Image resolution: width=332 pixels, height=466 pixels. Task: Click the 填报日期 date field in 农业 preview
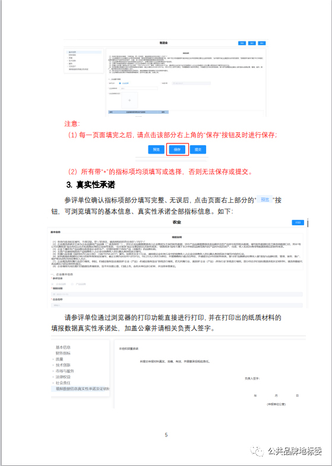[x=177, y=294]
